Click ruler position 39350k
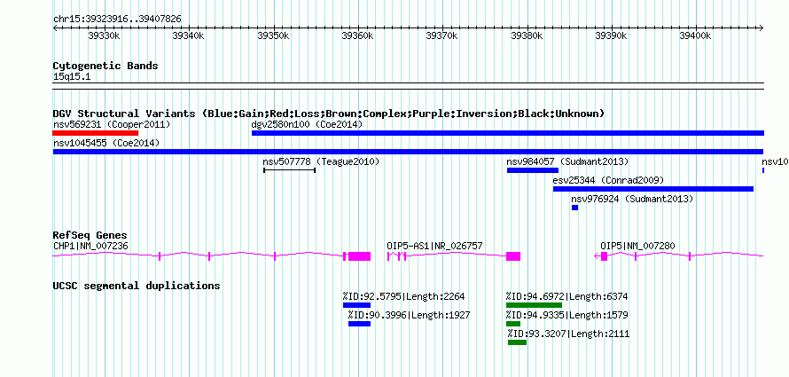This screenshot has width=789, height=377. coord(273,35)
